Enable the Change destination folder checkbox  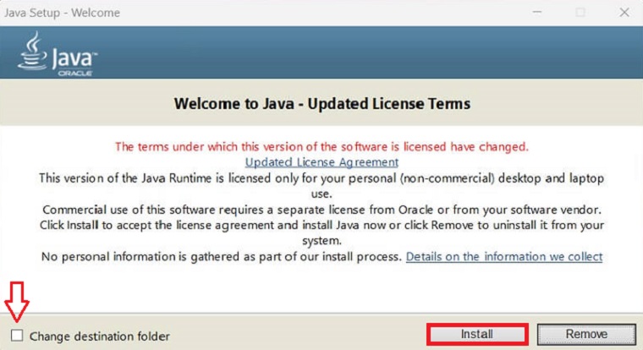coord(17,336)
